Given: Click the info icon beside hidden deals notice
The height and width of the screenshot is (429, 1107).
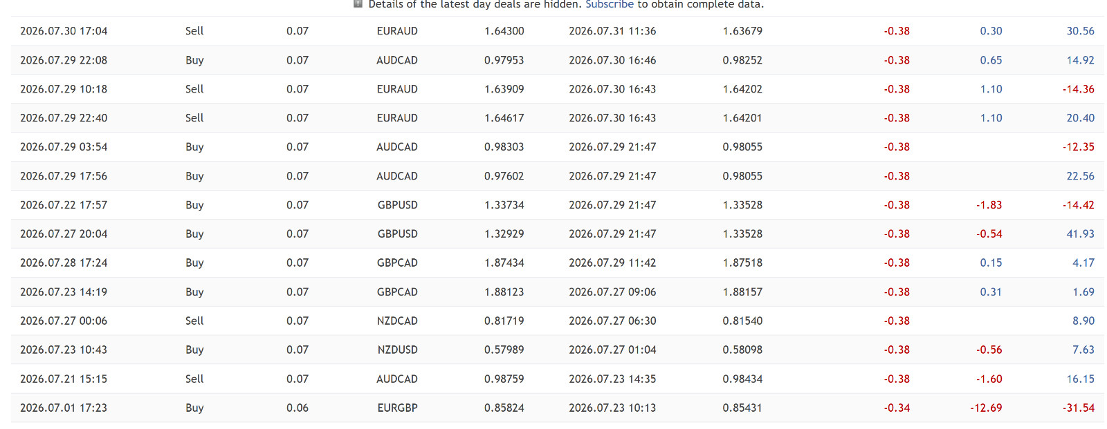Looking at the screenshot, I should point(358,3).
